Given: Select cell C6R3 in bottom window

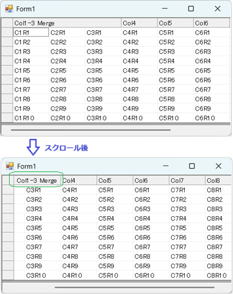Looking at the screenshot, I should pos(151,209).
